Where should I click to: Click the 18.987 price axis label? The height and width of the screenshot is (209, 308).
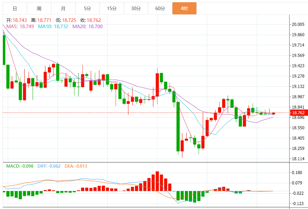coord(298,97)
